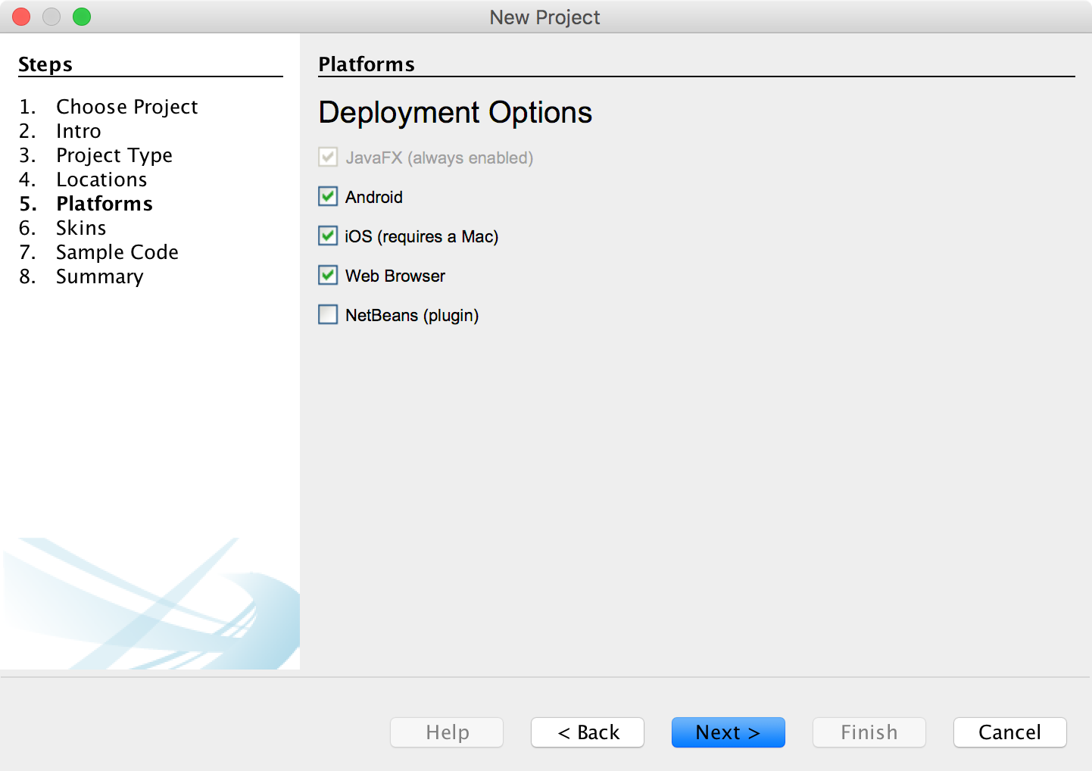This screenshot has width=1092, height=771.
Task: Click the Help button
Action: tap(447, 732)
